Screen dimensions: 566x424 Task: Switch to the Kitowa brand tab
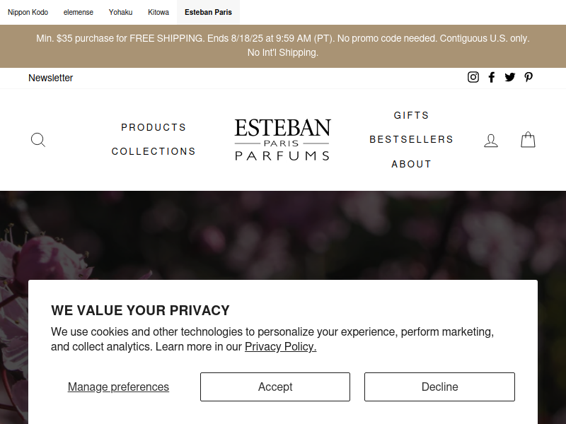point(158,12)
